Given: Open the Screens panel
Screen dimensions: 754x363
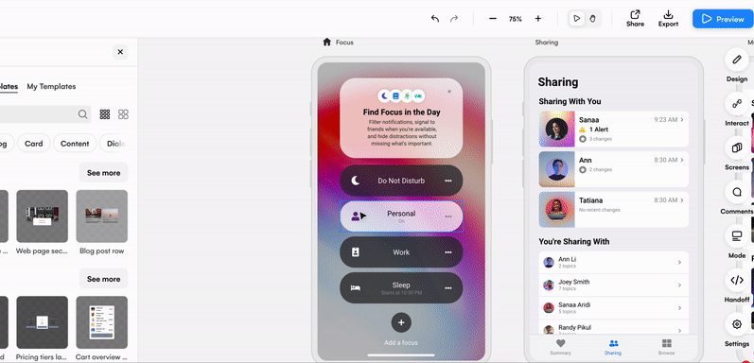Looking at the screenshot, I should (x=737, y=148).
